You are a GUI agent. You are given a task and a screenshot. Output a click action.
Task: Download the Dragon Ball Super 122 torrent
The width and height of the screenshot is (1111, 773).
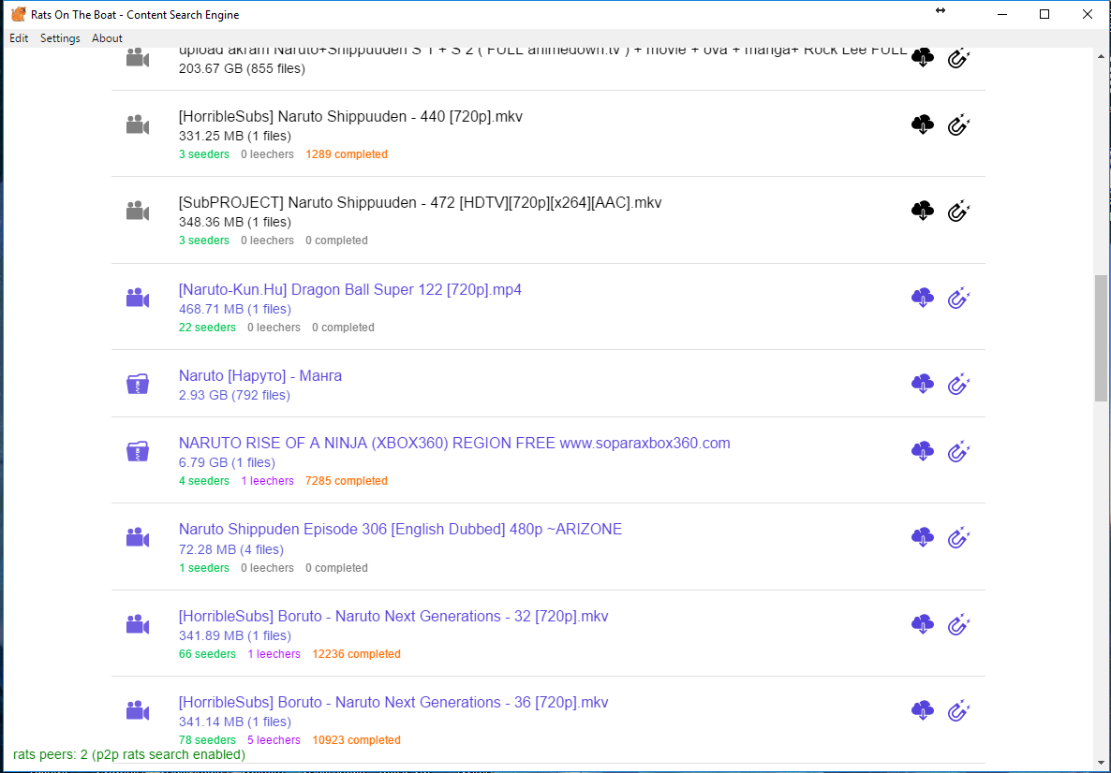(x=923, y=299)
